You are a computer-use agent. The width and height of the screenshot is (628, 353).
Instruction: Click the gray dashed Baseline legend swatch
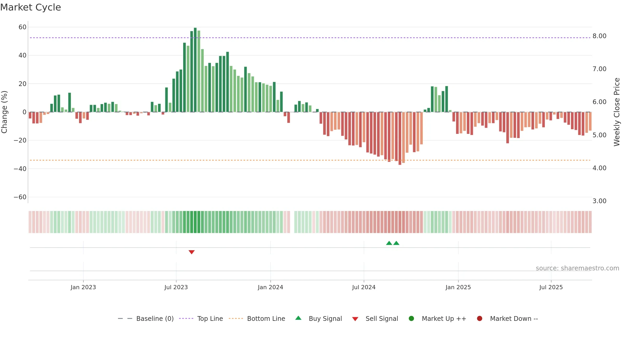[125, 318]
